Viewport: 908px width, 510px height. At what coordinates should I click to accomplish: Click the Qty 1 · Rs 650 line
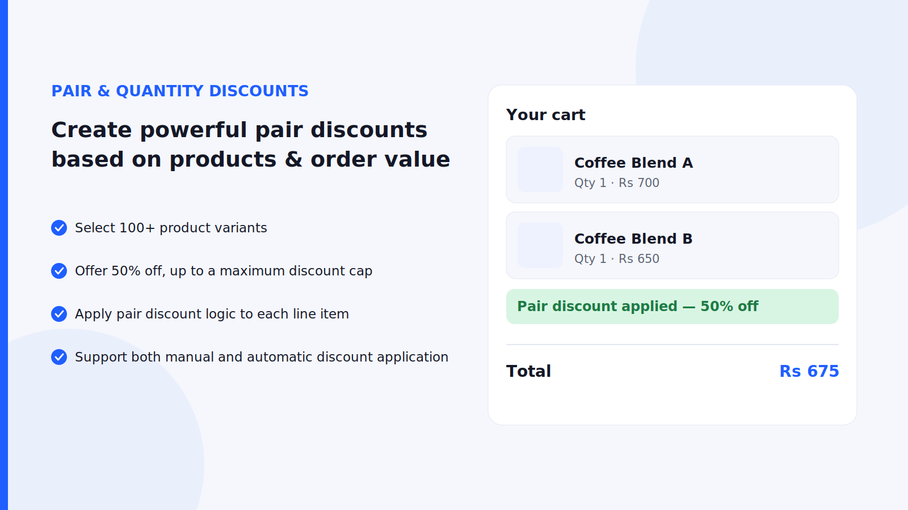tap(617, 259)
